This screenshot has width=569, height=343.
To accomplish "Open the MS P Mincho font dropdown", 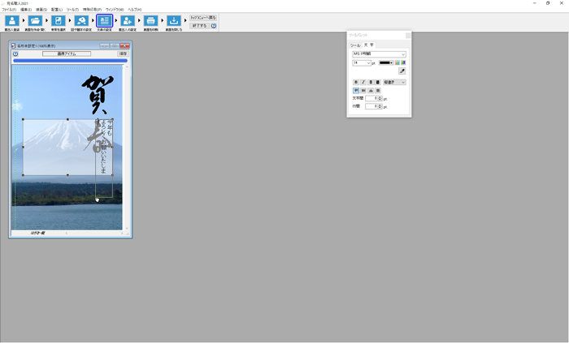I will click(379, 54).
